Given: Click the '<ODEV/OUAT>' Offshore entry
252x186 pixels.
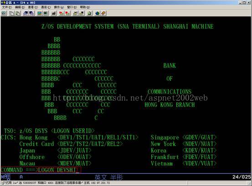Looking at the screenshot, I should (74, 157).
